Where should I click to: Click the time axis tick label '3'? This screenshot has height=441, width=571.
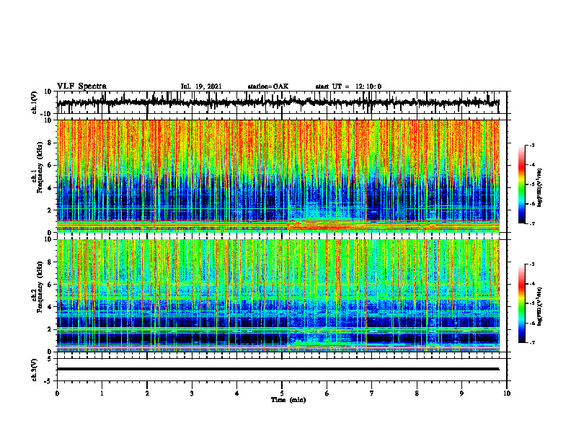[192, 393]
